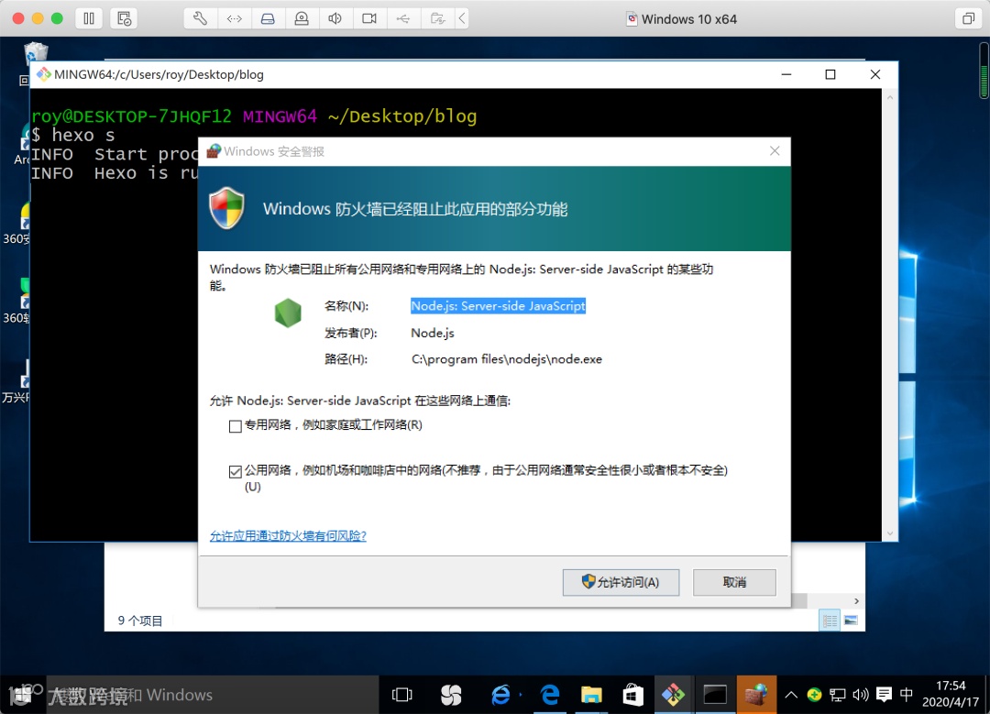Launch Microsoft Edge from taskbar

tap(550, 695)
